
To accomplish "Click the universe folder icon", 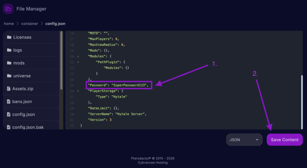I will tap(9, 76).
